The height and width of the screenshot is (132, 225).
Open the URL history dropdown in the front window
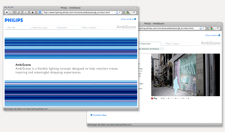[120, 12]
